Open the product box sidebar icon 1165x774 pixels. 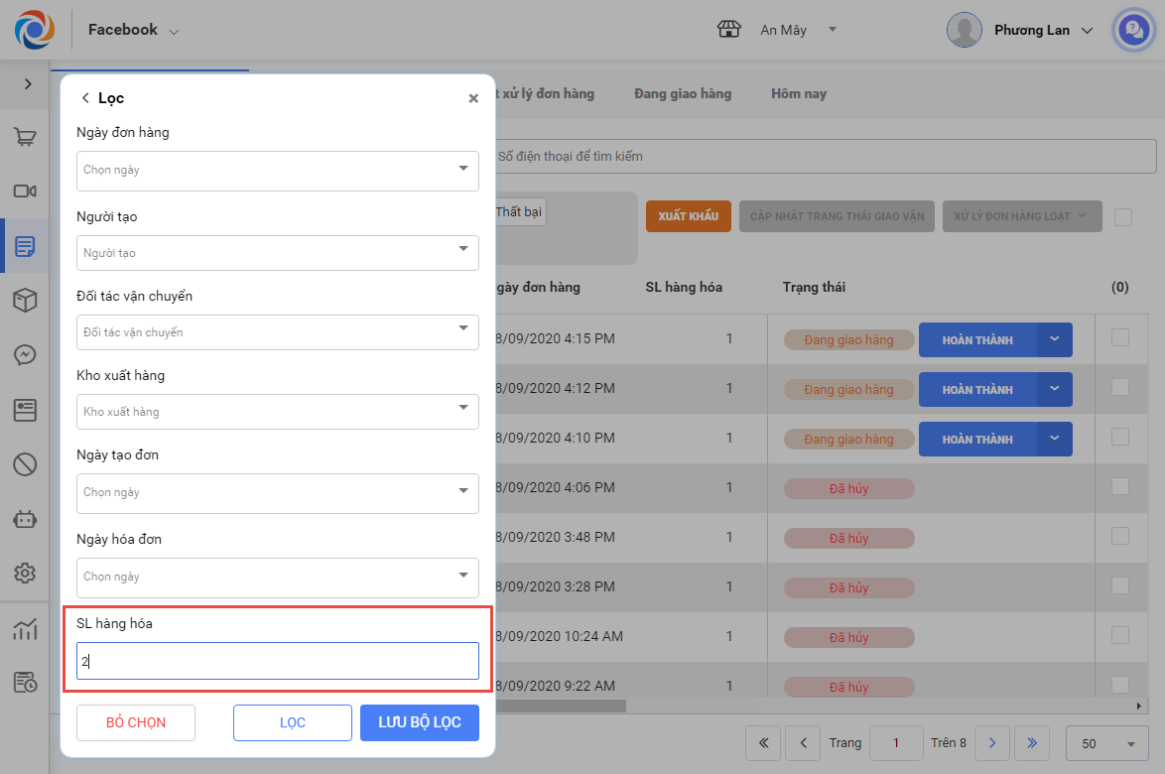coord(25,300)
